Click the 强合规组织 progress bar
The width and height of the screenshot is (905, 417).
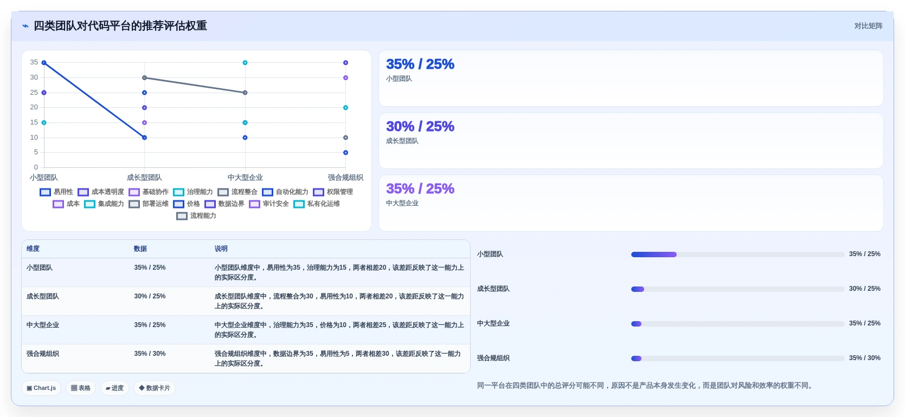coord(738,359)
